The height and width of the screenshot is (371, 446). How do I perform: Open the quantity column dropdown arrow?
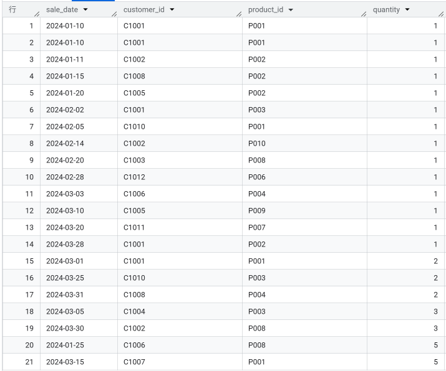click(407, 10)
